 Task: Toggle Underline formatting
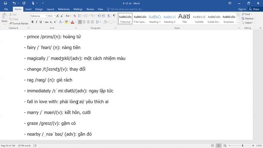click(x=41, y=22)
